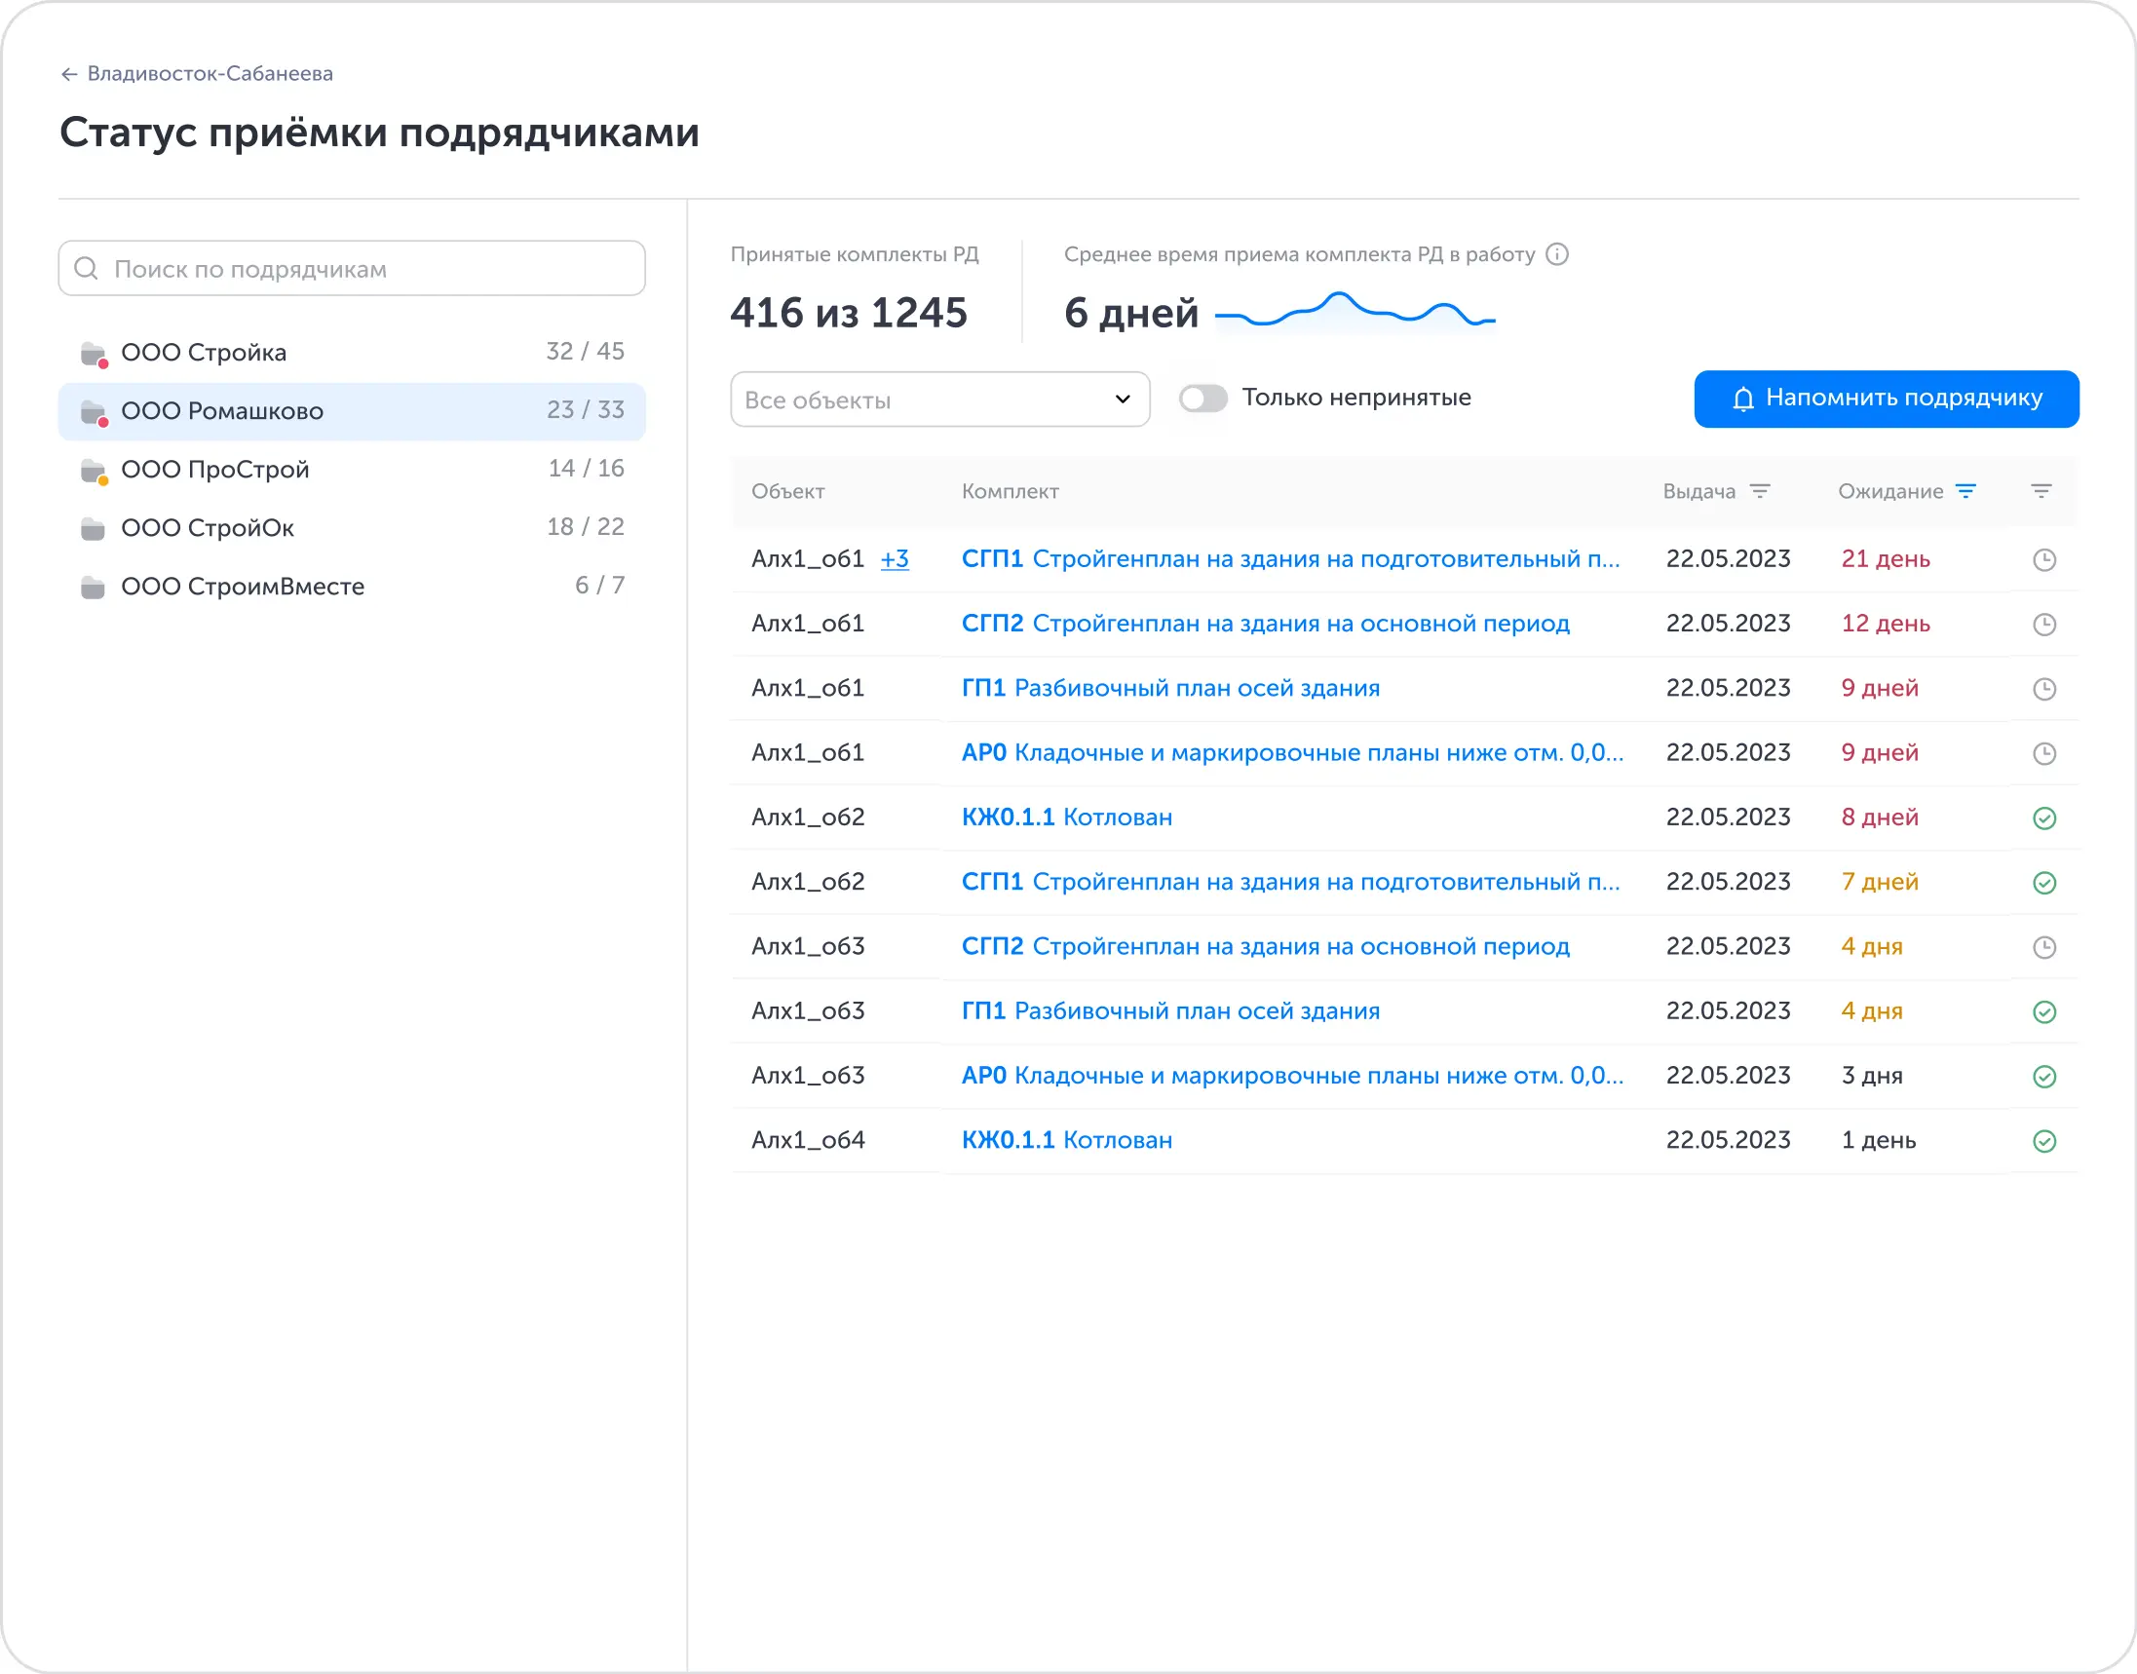Click the 6 / 7 count
This screenshot has height=1674, width=2137.
[600, 587]
